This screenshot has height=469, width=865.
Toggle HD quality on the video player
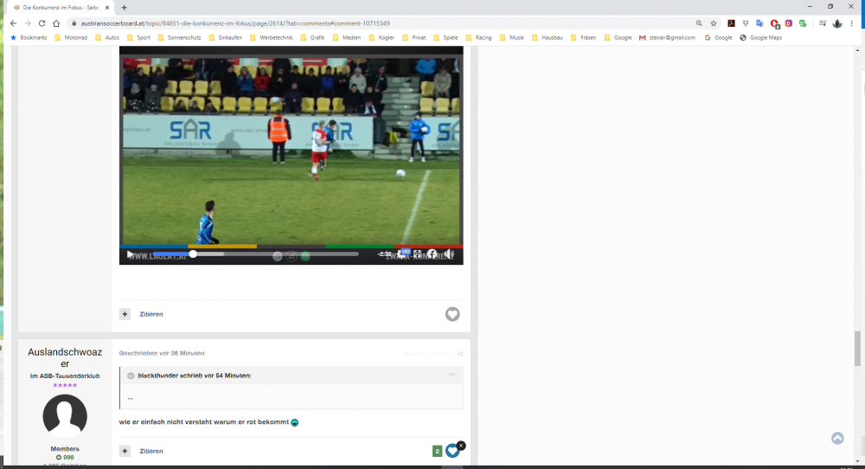coord(406,252)
